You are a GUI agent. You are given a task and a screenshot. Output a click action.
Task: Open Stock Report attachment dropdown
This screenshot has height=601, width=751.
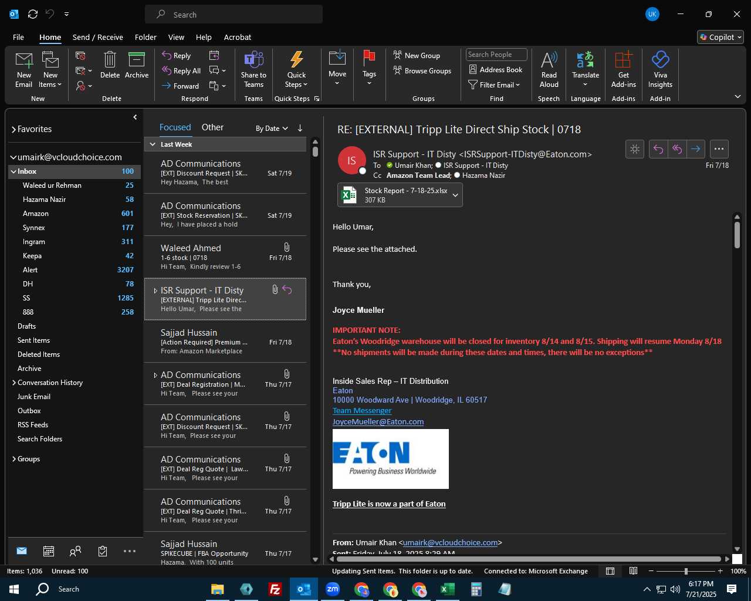pyautogui.click(x=455, y=195)
